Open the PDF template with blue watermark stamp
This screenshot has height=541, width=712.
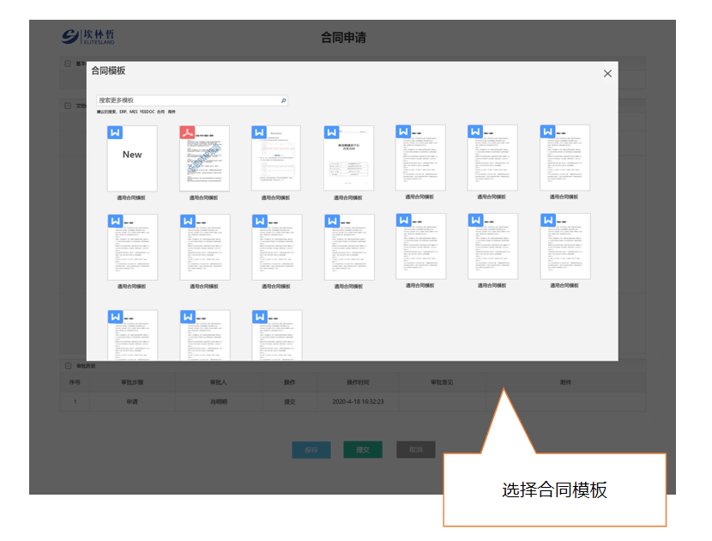click(204, 159)
